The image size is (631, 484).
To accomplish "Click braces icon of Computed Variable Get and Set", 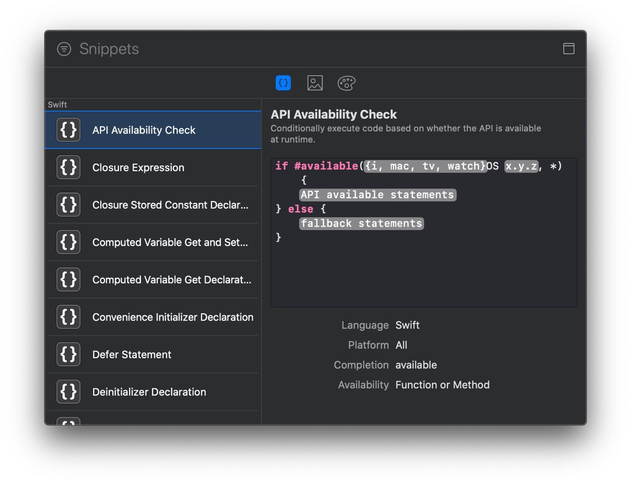I will [x=69, y=242].
